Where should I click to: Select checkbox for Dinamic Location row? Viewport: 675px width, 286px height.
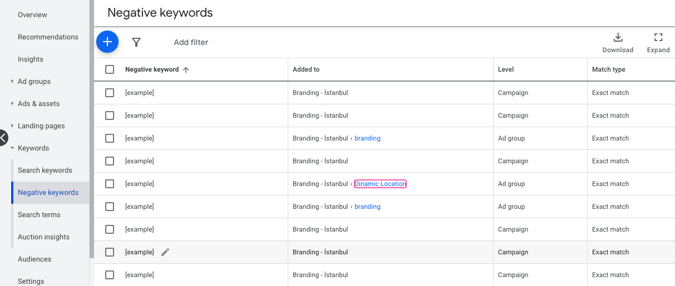(110, 184)
